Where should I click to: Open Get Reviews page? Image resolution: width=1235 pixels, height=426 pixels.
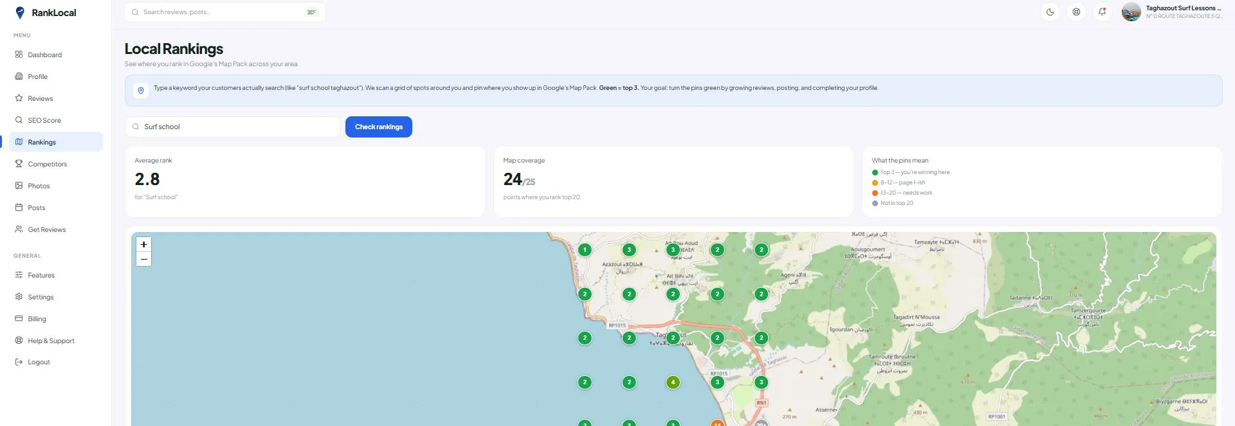click(x=56, y=229)
